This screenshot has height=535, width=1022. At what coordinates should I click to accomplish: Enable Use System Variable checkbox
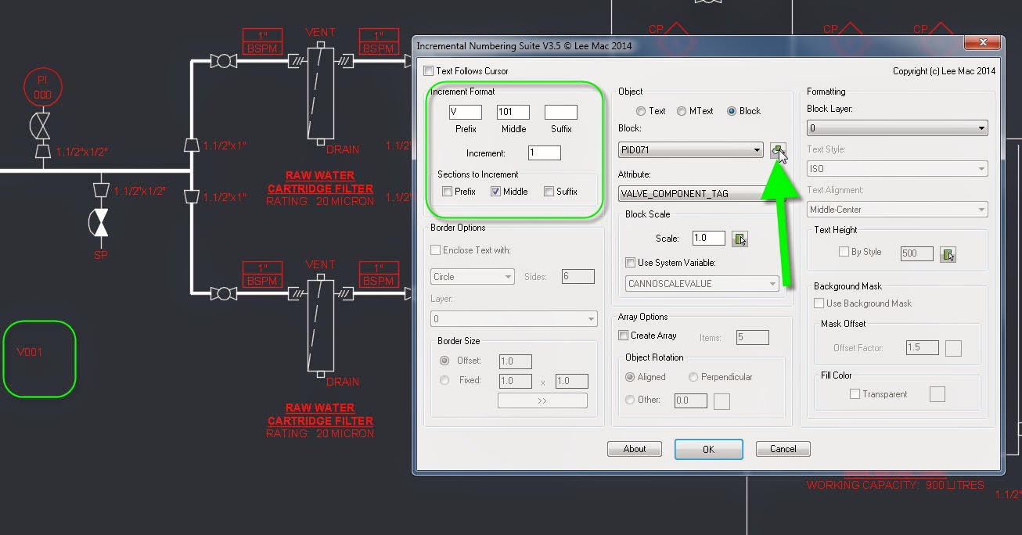click(631, 263)
